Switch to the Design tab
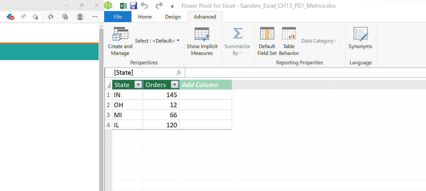This screenshot has width=426, height=191. coord(172,17)
